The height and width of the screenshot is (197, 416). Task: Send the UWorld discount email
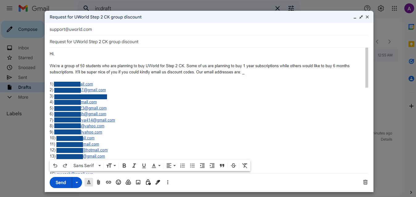[x=60, y=182]
